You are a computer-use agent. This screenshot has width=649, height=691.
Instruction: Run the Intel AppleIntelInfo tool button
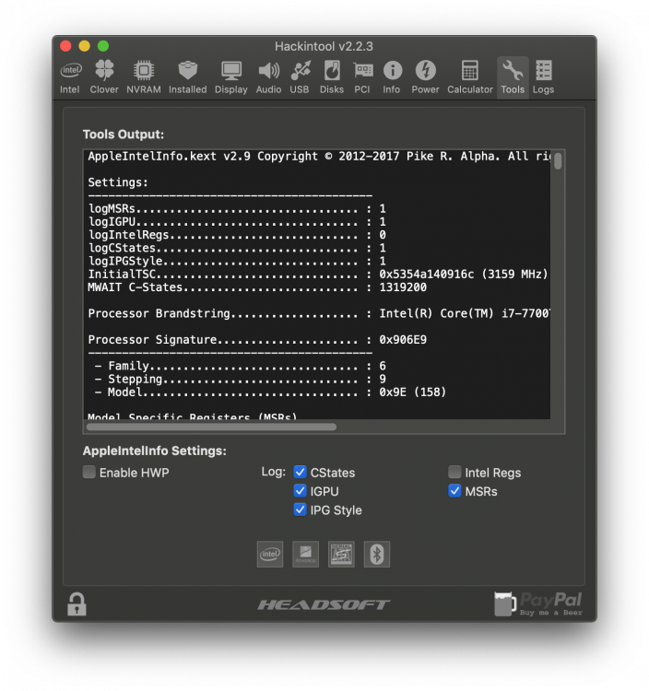click(x=270, y=554)
